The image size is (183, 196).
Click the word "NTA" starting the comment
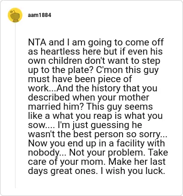[x=37, y=42]
